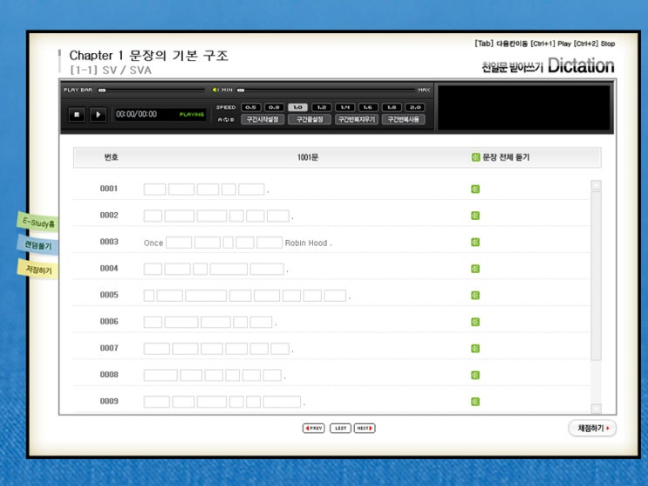Play audio for sentence 0005
This screenshot has width=648, height=486.
[x=475, y=295]
